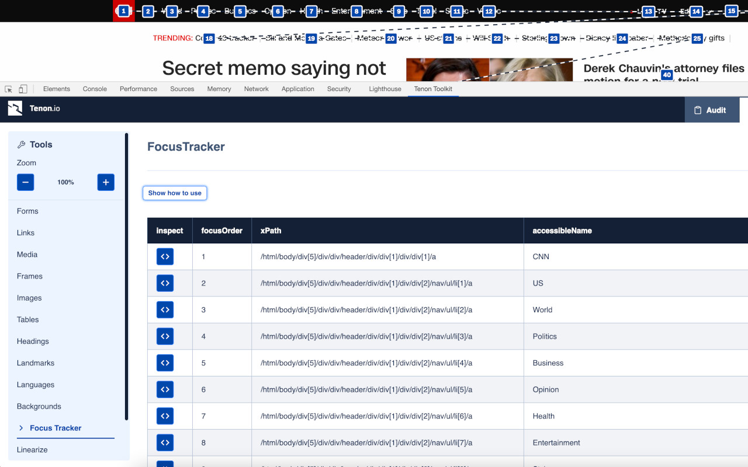Open the Images tool in sidebar
The width and height of the screenshot is (748, 467).
click(29, 298)
